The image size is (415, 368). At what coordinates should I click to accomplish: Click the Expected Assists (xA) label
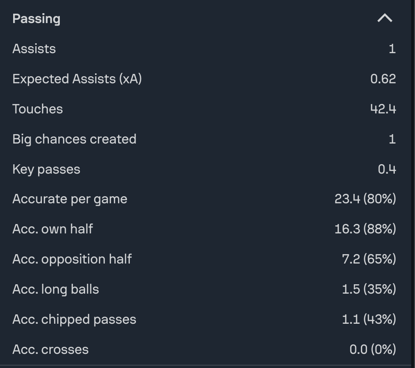pyautogui.click(x=77, y=79)
